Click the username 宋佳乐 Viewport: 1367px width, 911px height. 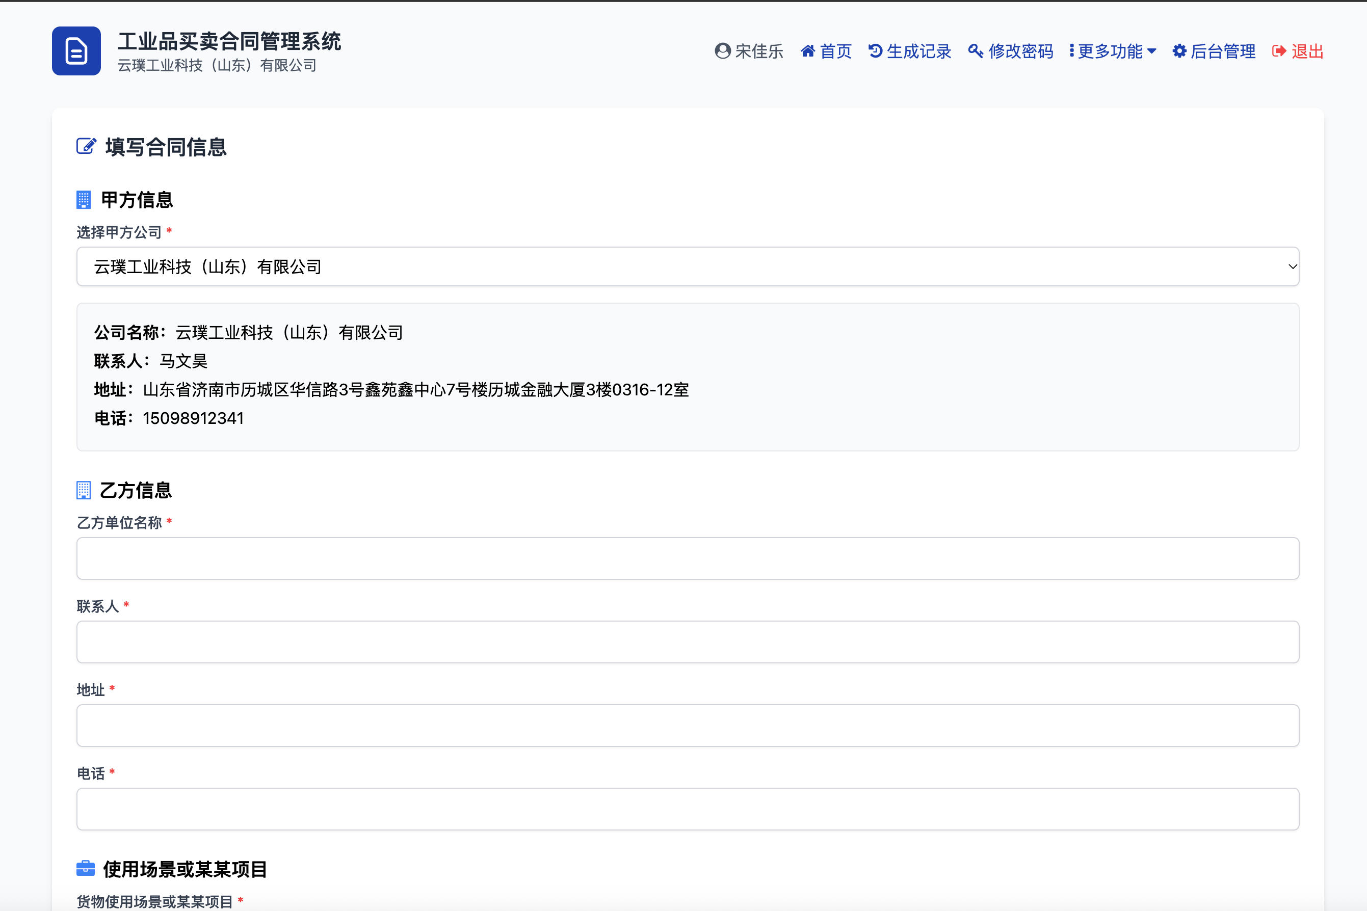759,51
